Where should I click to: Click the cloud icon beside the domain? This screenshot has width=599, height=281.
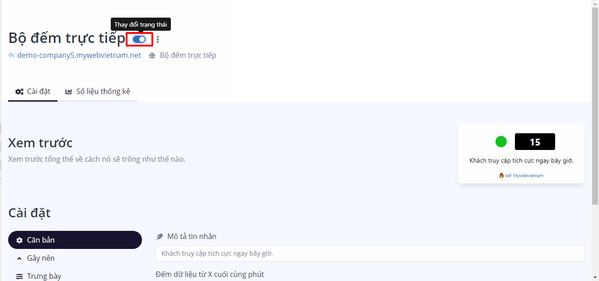click(x=12, y=56)
